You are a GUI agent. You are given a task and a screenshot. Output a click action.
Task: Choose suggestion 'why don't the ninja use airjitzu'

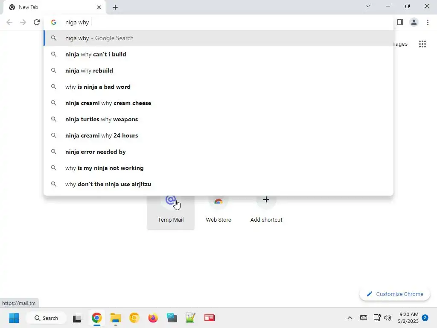(x=218, y=184)
